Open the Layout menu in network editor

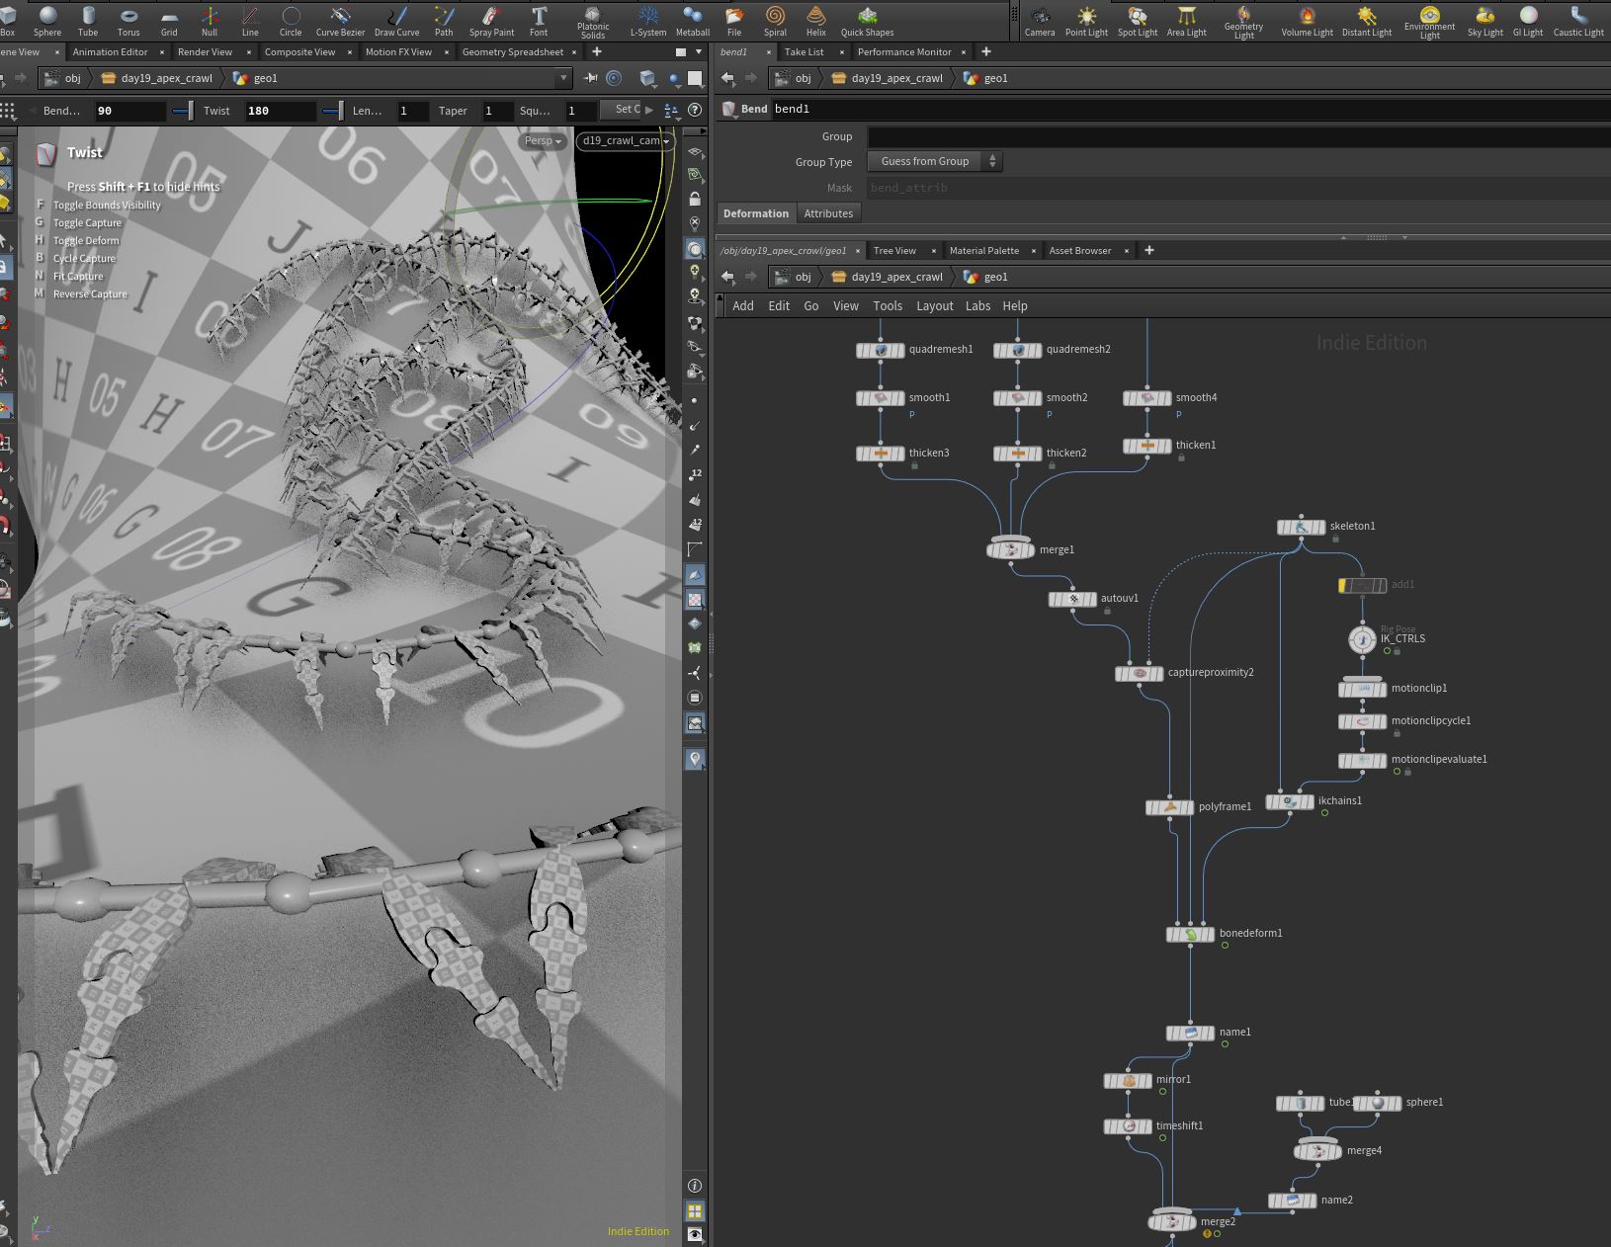pos(934,306)
